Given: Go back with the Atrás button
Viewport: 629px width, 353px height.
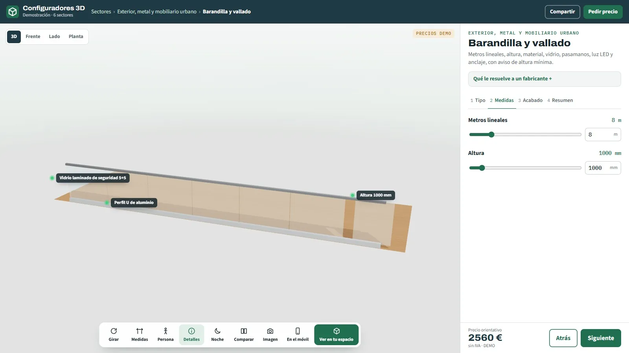Looking at the screenshot, I should [563, 338].
